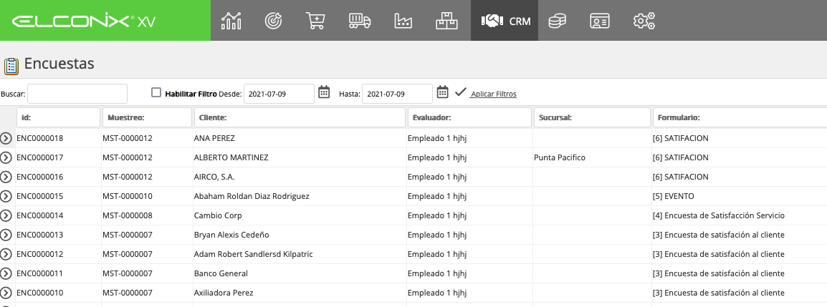Focus the Buscar search field

click(77, 94)
